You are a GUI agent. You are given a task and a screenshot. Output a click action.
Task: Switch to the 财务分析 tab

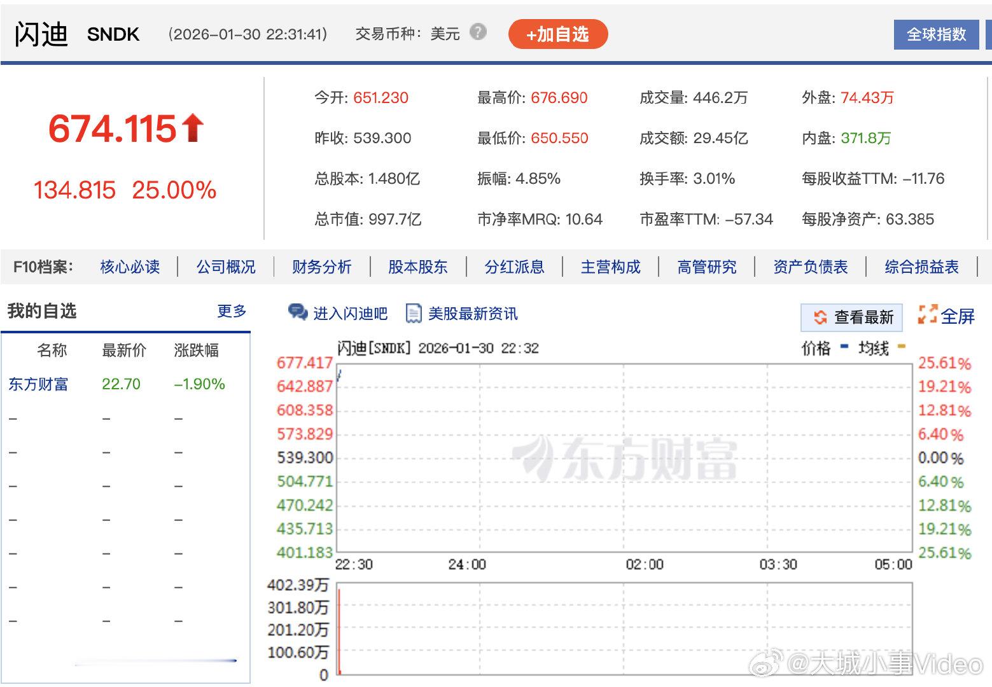321,267
